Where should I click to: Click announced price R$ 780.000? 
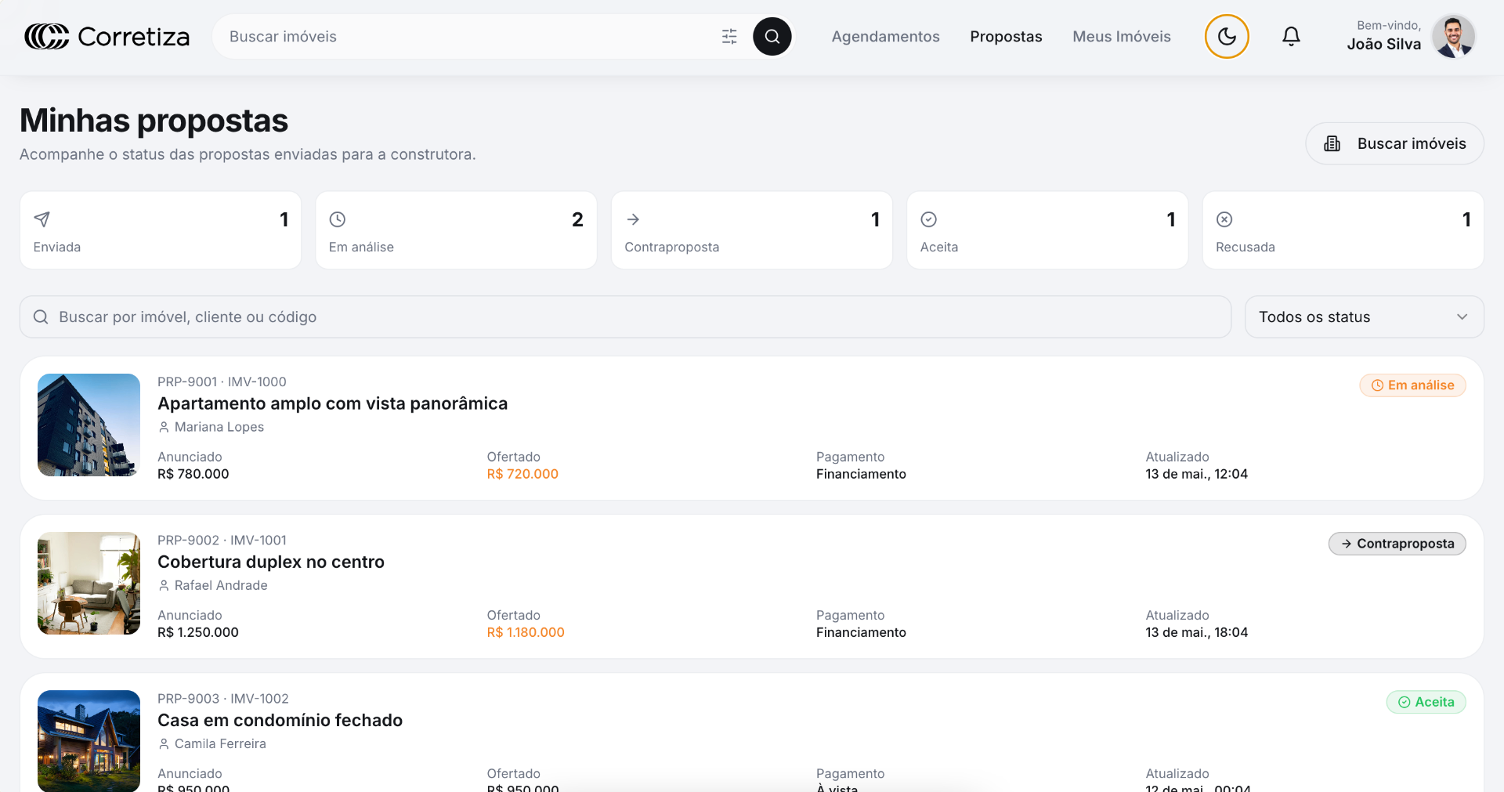click(x=193, y=474)
